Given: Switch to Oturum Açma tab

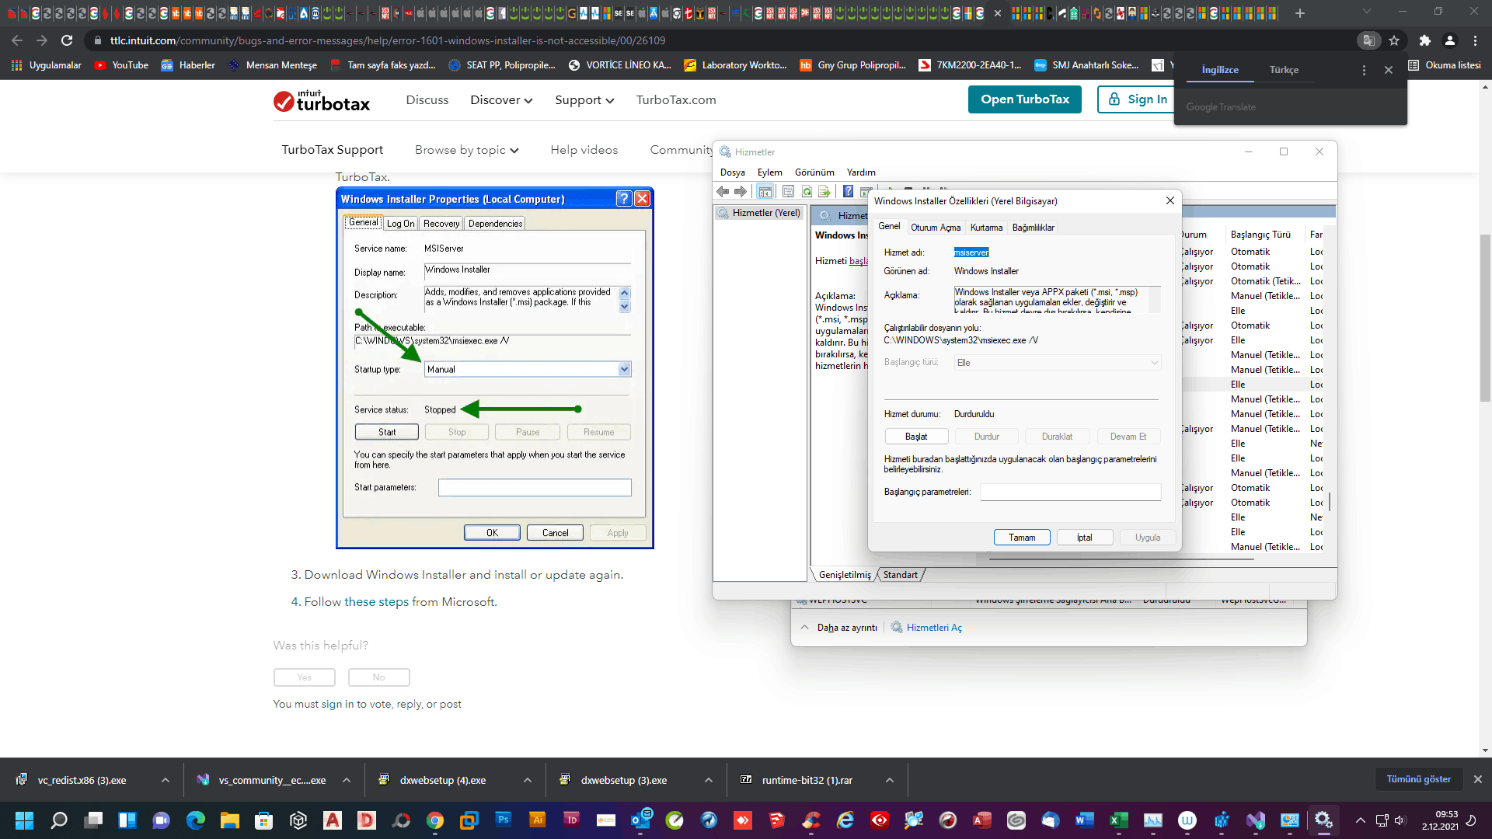Looking at the screenshot, I should tap(936, 228).
